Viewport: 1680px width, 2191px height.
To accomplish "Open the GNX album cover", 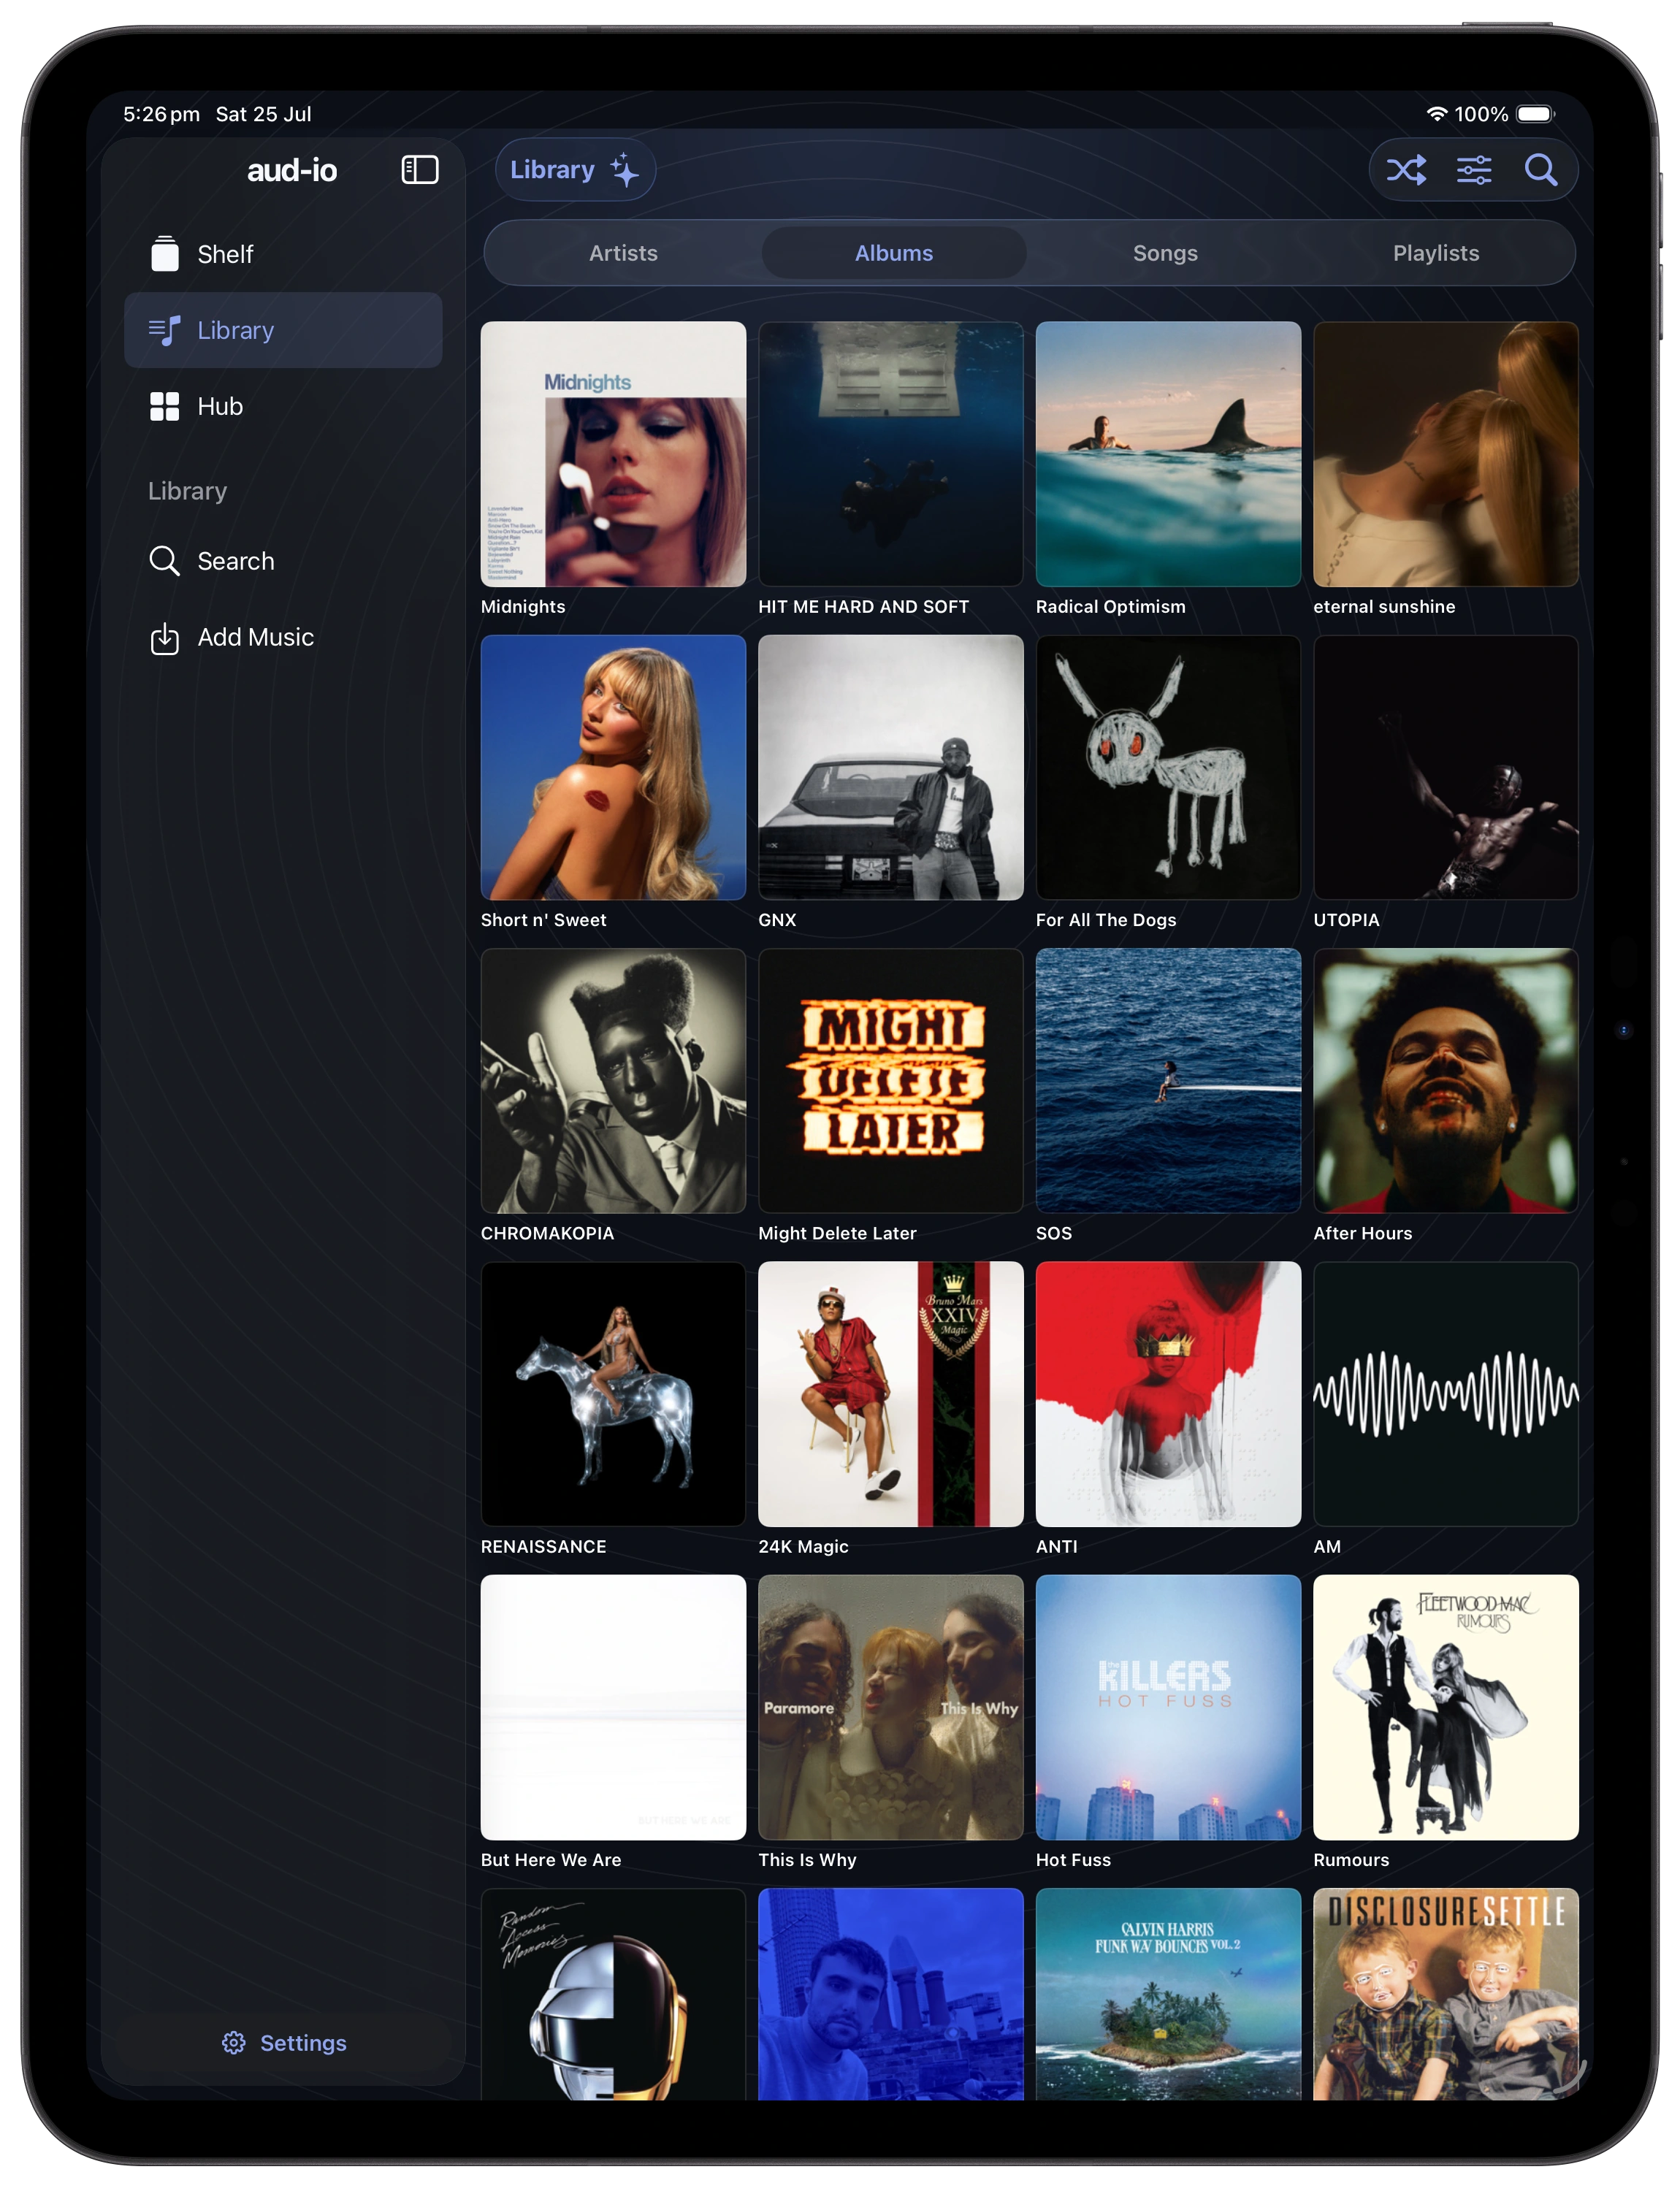I will coord(891,767).
